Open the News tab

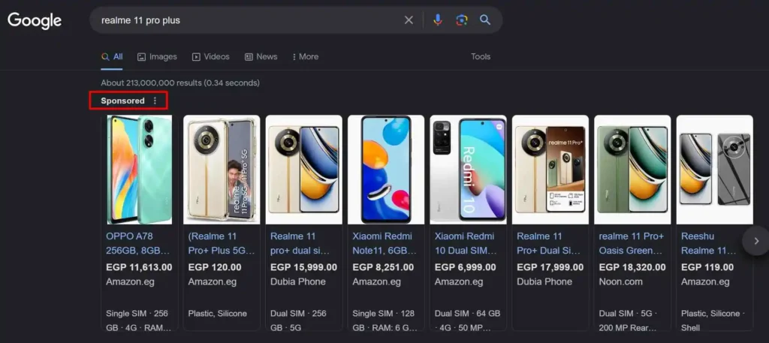click(261, 57)
